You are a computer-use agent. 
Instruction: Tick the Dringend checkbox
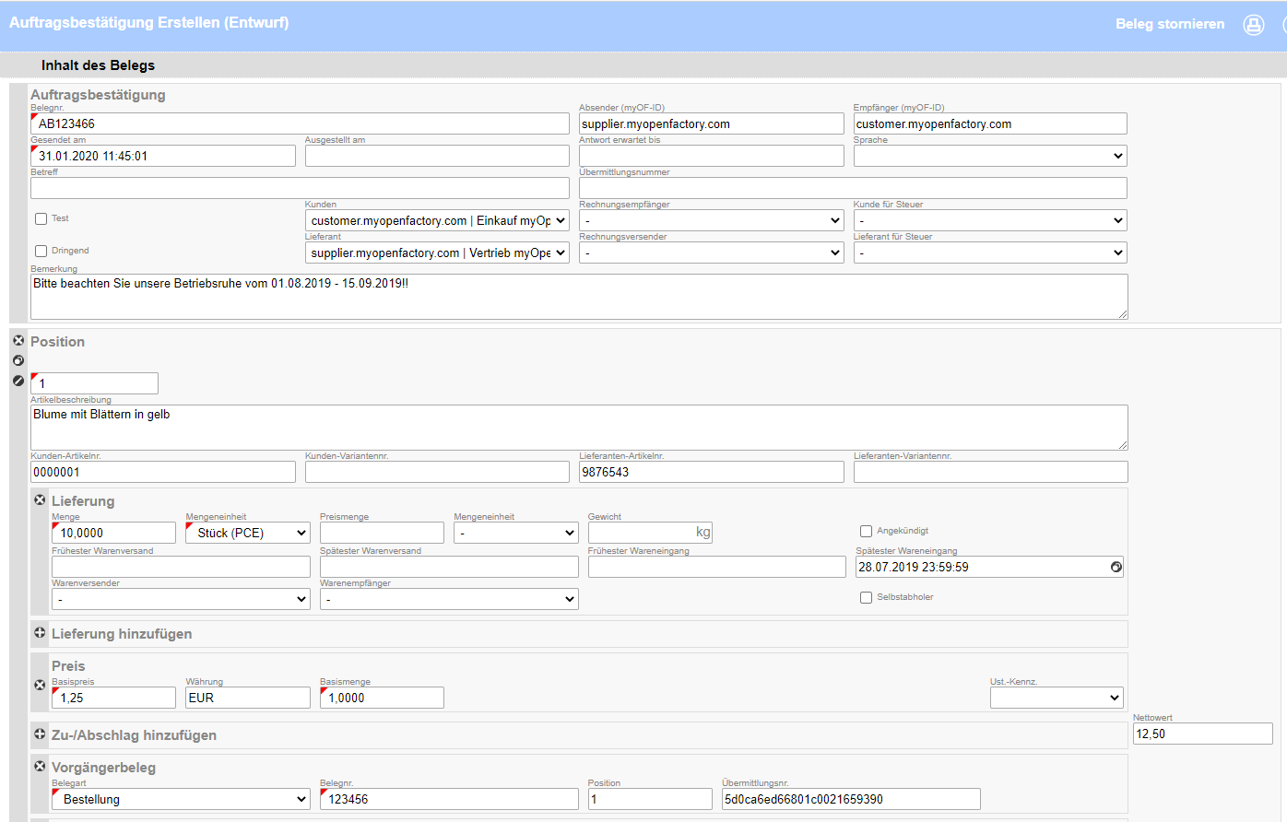[41, 252]
